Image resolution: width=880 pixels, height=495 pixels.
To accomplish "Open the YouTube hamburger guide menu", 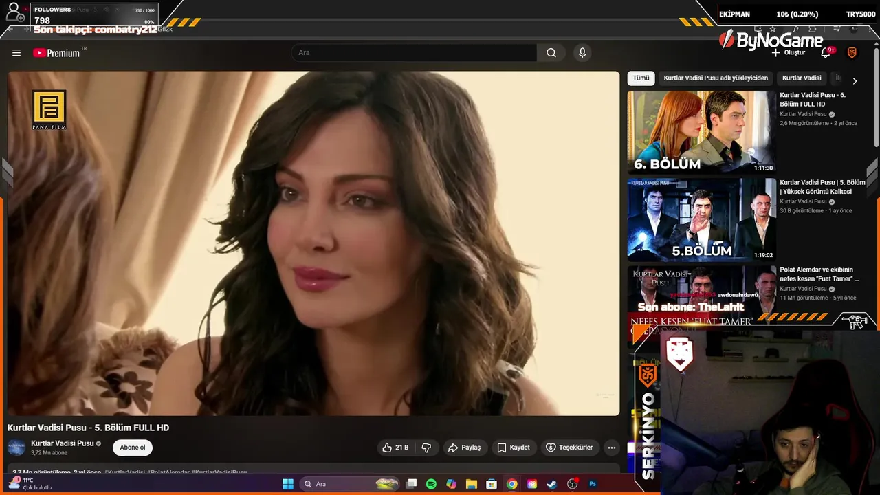I will pos(16,53).
